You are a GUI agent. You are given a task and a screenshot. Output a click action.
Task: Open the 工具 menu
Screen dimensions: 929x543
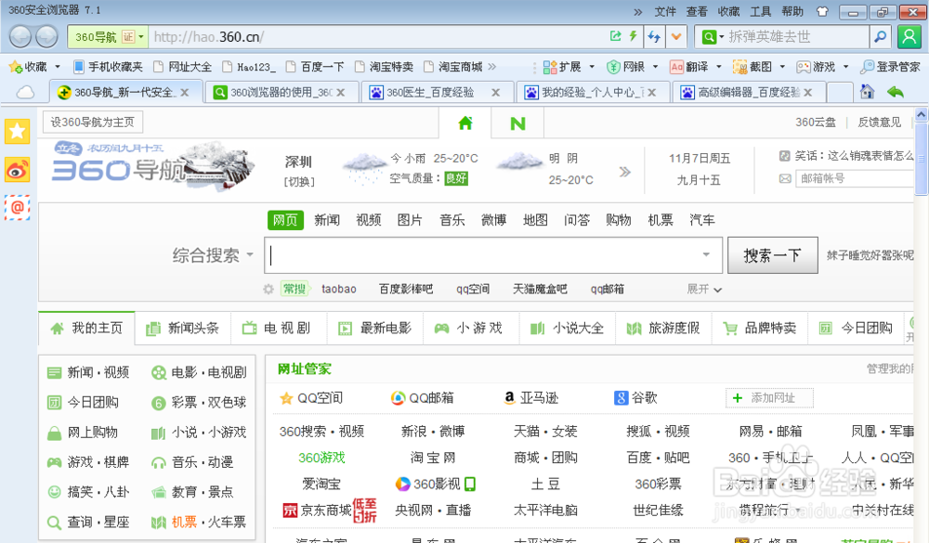coord(760,11)
